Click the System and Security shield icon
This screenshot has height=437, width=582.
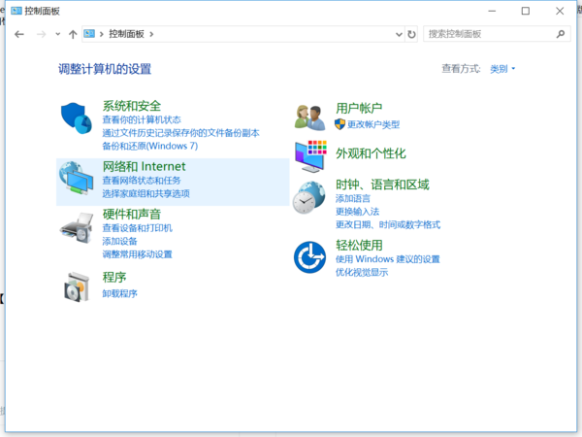(x=75, y=119)
